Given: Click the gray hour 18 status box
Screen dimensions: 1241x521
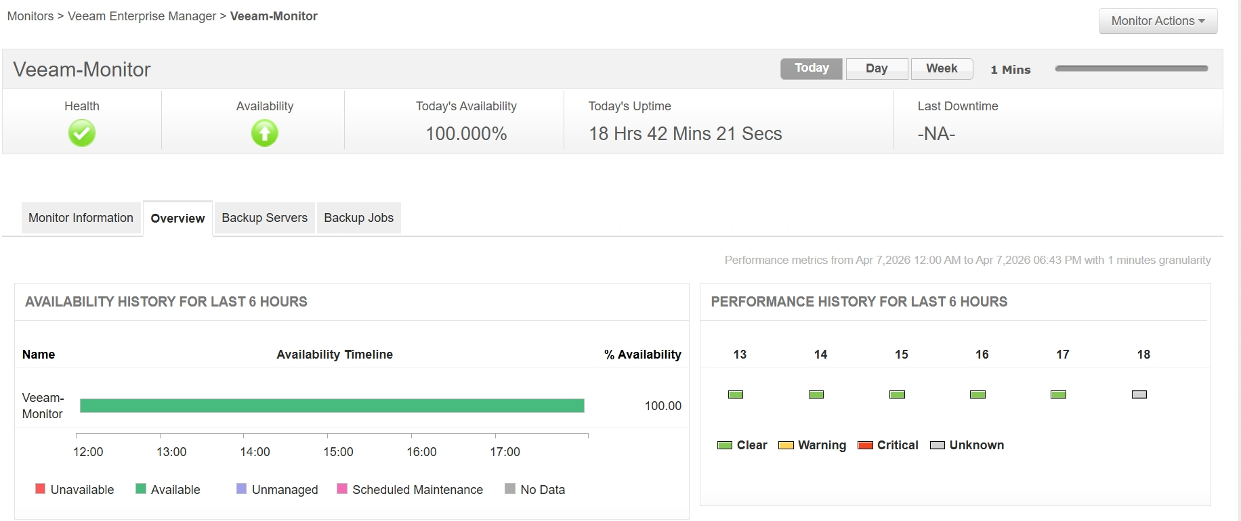Looking at the screenshot, I should click(x=1139, y=394).
